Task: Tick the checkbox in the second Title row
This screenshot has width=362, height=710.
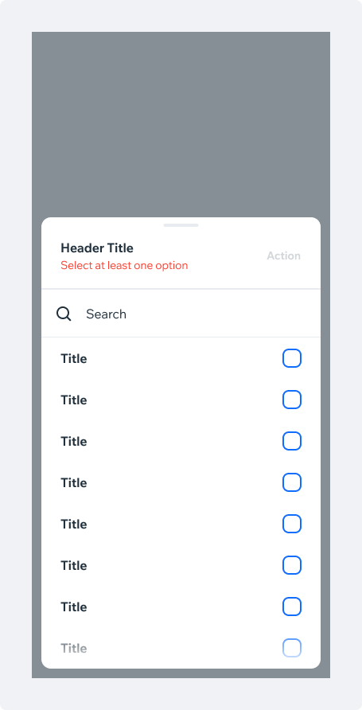Action: (292, 400)
